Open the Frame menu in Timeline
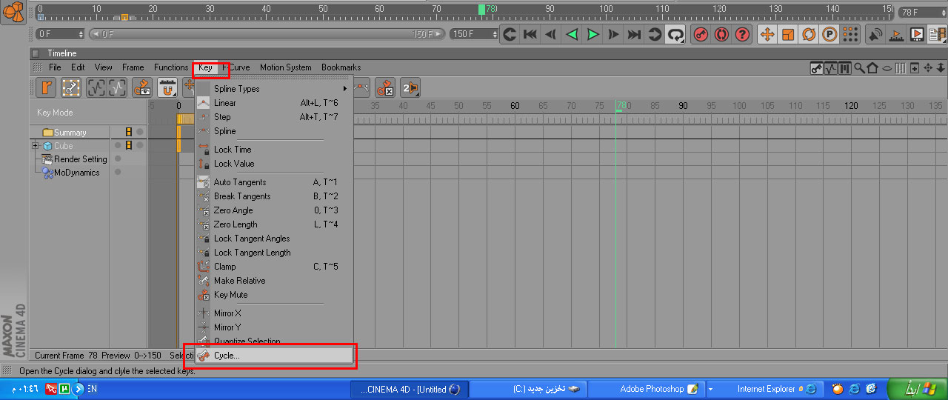 (133, 67)
